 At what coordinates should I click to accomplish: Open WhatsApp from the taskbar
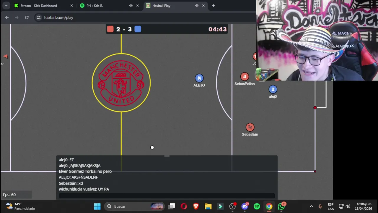(281, 206)
